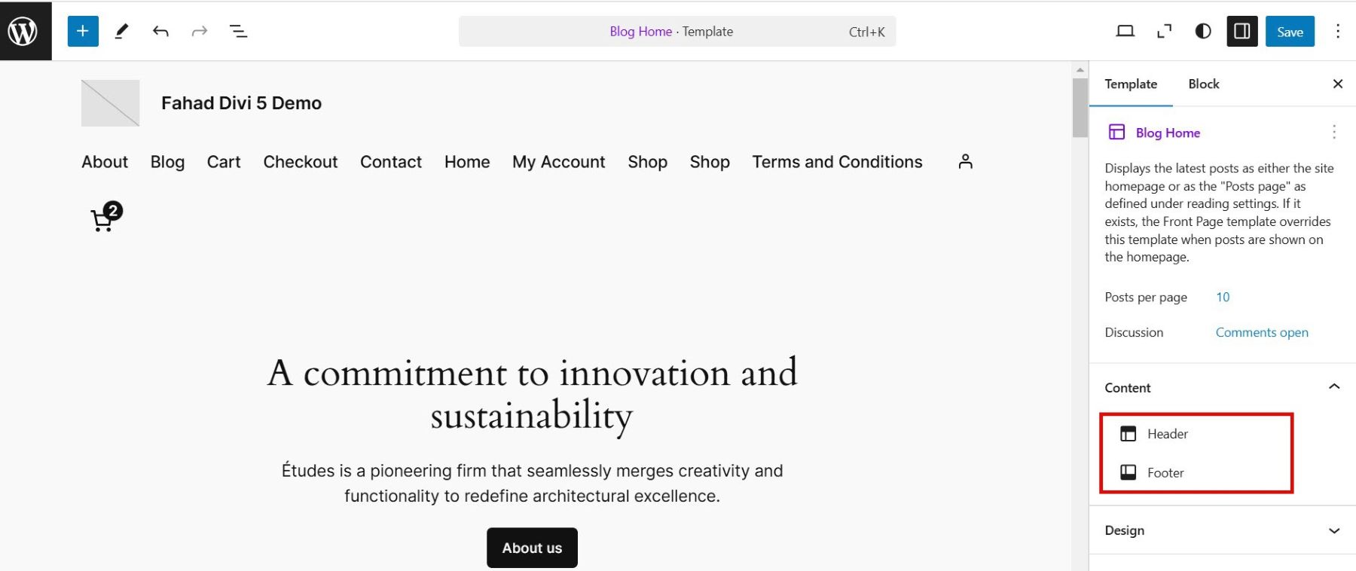Image resolution: width=1356 pixels, height=571 pixels.
Task: Toggle the Settings sidebar panel
Action: pos(1241,31)
